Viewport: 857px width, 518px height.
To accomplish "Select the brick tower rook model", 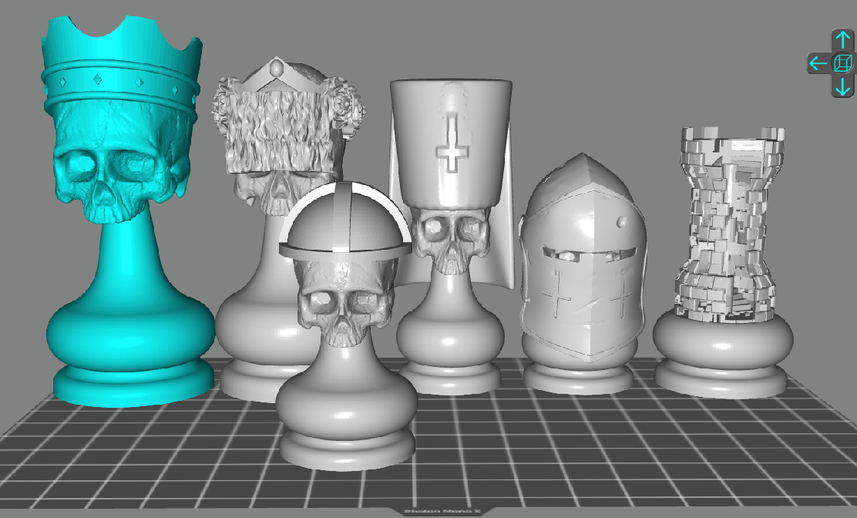I will click(x=724, y=262).
